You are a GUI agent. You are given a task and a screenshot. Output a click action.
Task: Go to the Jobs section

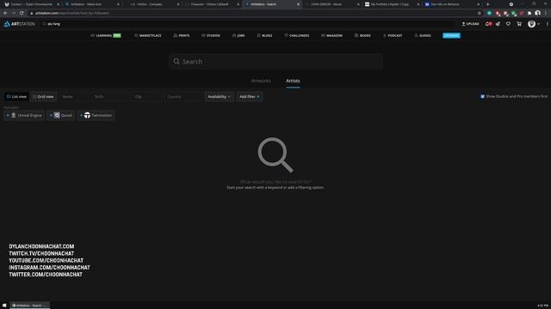tap(238, 36)
